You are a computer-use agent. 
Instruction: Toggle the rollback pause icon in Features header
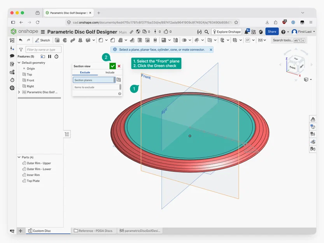pos(50,56)
